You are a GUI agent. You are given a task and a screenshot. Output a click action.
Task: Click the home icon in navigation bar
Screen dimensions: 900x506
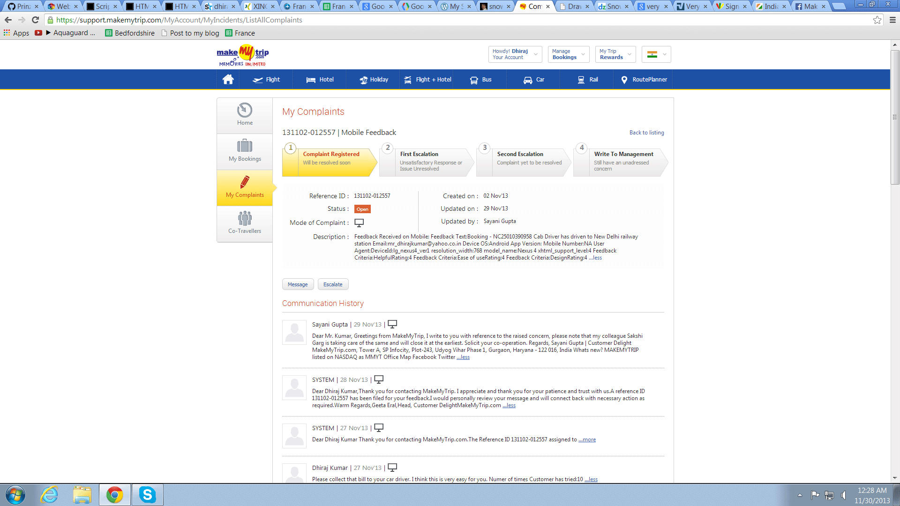pyautogui.click(x=228, y=80)
